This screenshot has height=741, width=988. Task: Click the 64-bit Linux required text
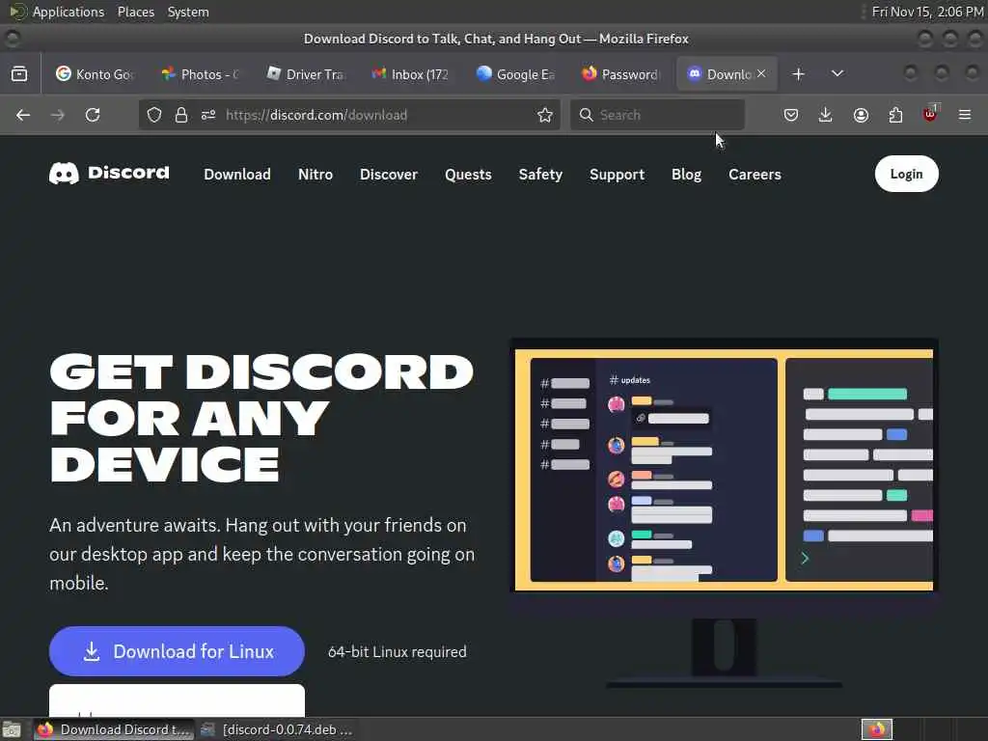pos(397,651)
